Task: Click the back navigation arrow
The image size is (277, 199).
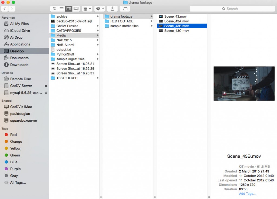Action: pyautogui.click(x=5, y=8)
